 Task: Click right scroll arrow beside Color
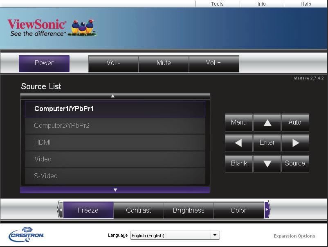(x=267, y=210)
